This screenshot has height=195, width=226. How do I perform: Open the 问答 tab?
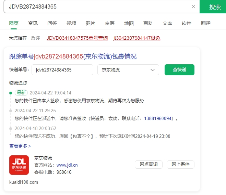click(x=52, y=23)
